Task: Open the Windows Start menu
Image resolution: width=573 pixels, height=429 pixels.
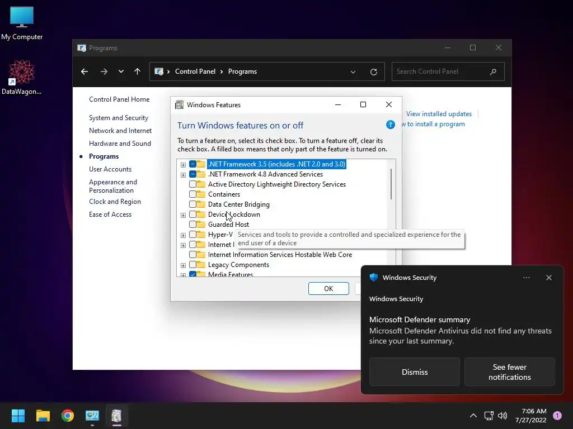Action: (18, 416)
